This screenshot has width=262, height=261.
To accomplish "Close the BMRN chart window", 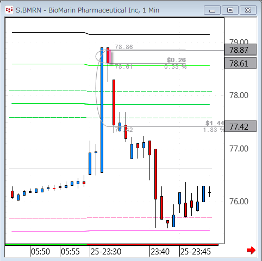I will point(248,10).
